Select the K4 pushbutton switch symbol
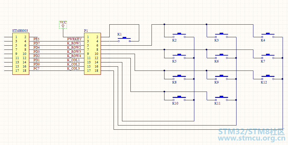Screen dimensions: 288x145 click(268, 35)
